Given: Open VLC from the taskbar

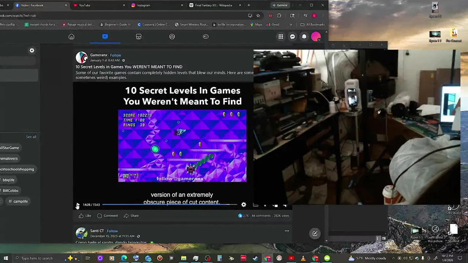Looking at the screenshot, I should click(x=303, y=258).
